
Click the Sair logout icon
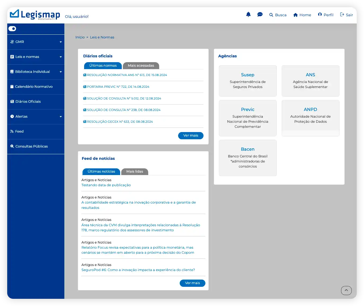tap(342, 14)
